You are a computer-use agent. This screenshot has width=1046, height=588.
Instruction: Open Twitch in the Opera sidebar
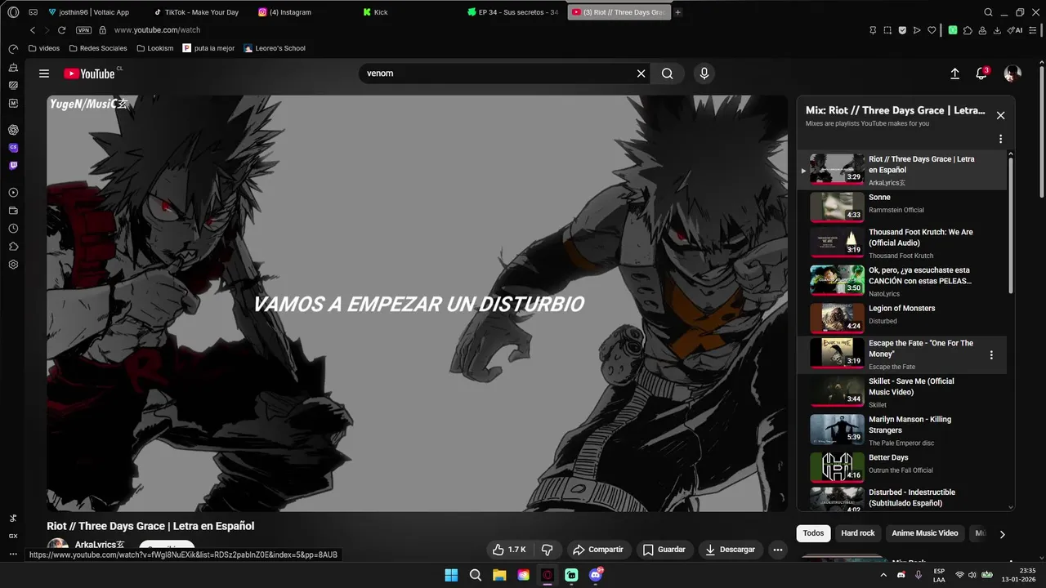pyautogui.click(x=13, y=166)
